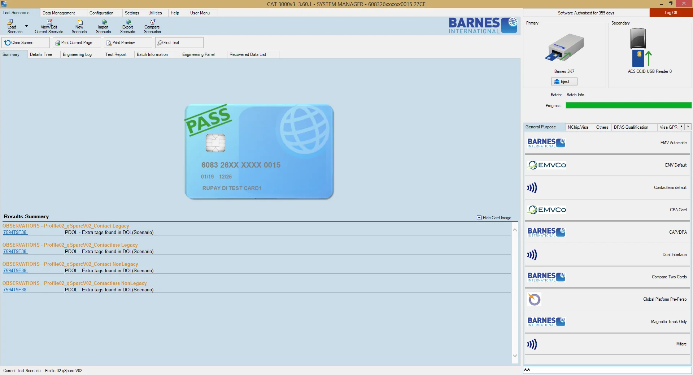Open the first 7594T9F38 observation link
The width and height of the screenshot is (693, 375).
pos(15,233)
